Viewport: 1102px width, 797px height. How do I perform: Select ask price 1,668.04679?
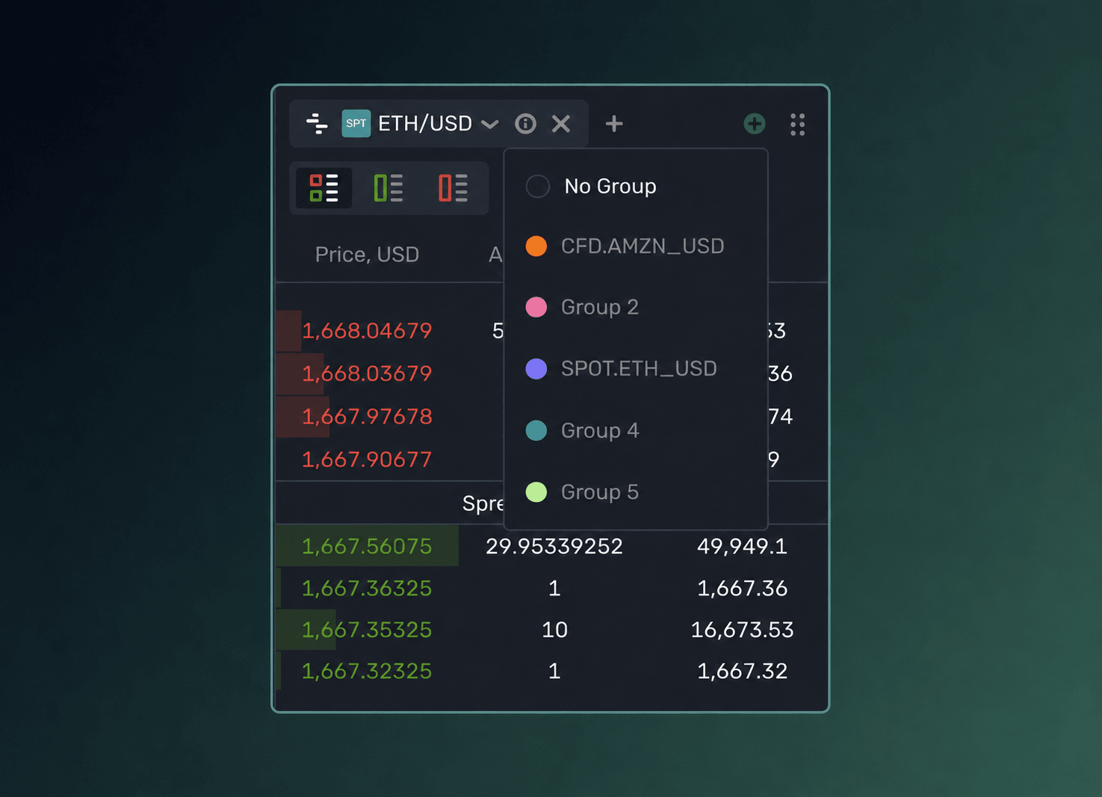point(367,330)
